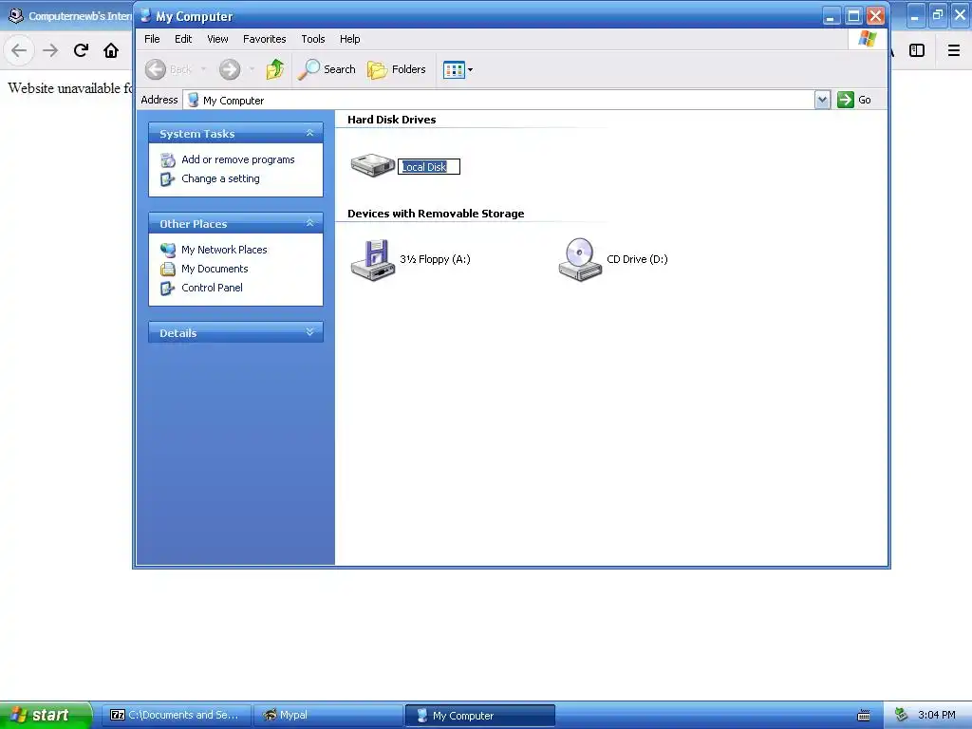Click the CD Drive (D:) label
Screen dimensions: 972x729
[x=637, y=259]
